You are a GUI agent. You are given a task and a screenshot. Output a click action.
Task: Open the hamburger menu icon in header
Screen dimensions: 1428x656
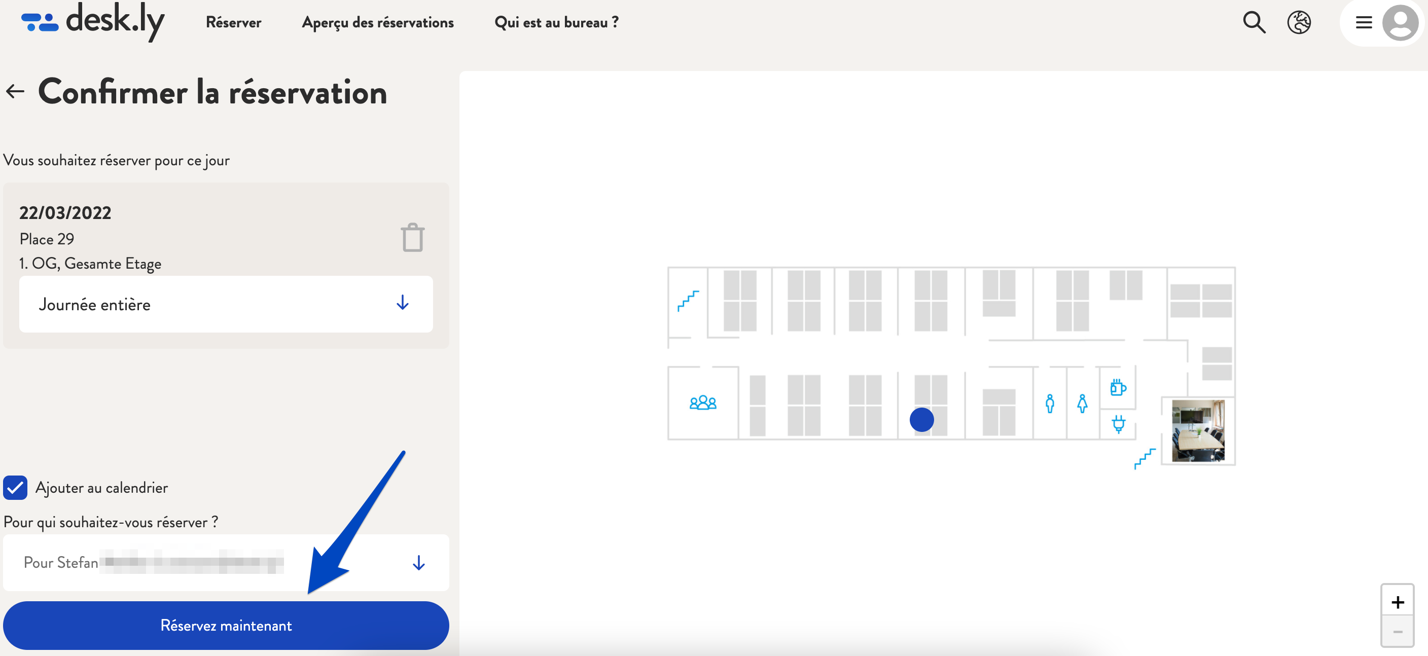1362,23
